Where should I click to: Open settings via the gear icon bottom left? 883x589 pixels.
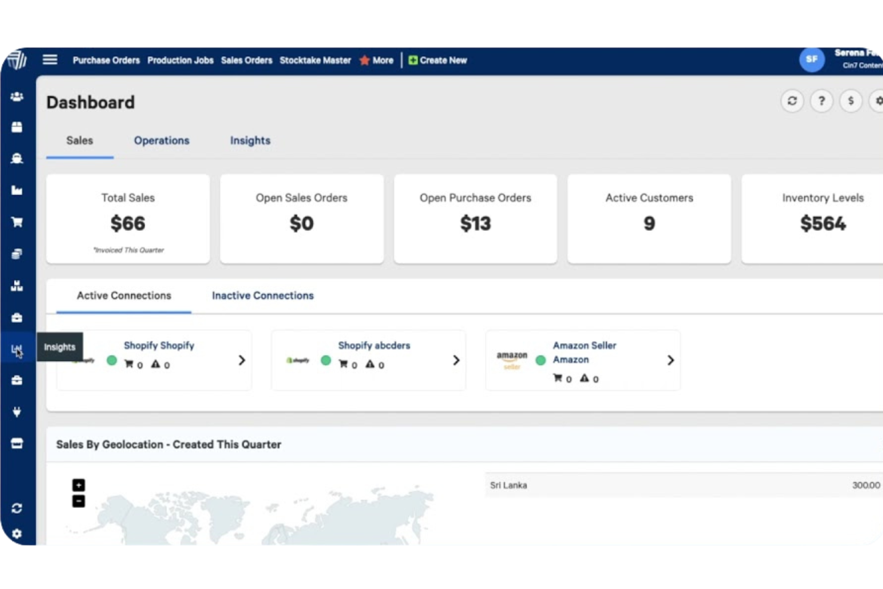click(17, 534)
